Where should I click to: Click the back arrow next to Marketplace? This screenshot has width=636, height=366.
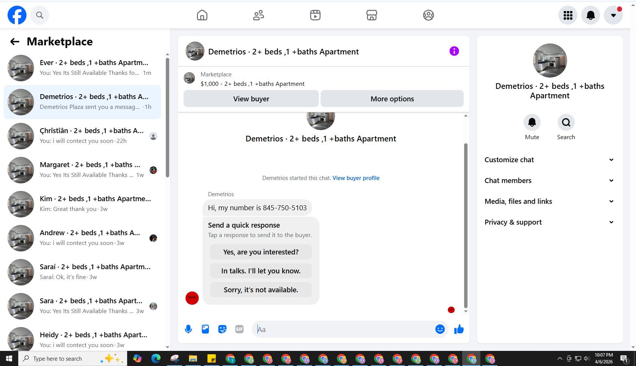(15, 42)
